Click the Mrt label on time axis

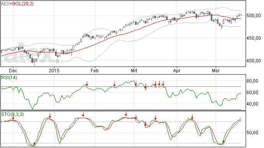[x=134, y=70]
